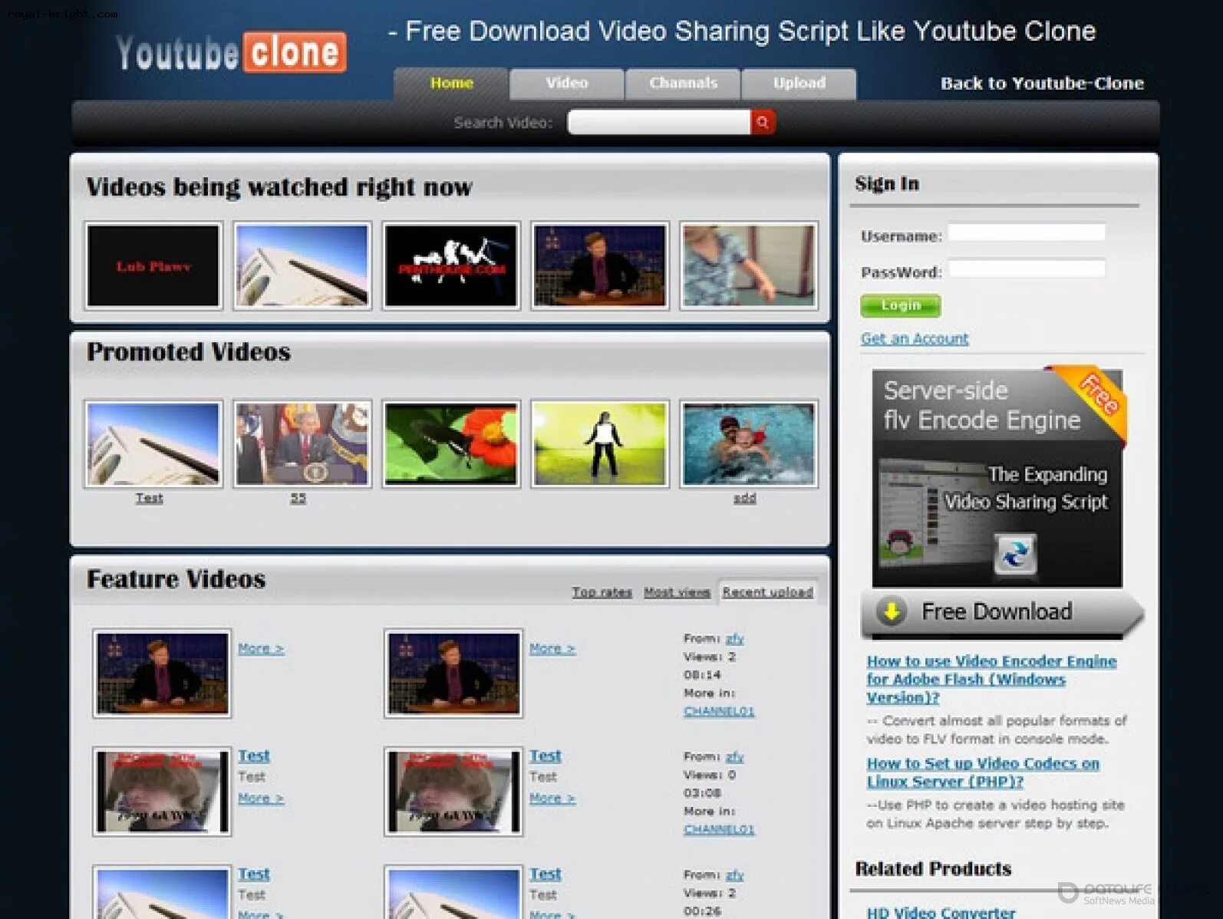This screenshot has width=1223, height=919.
Task: Open CHANNEL01 link below 08:14 video
Action: [x=719, y=711]
